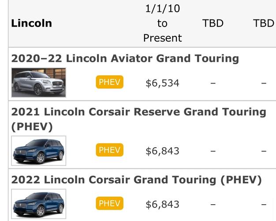The width and height of the screenshot is (276, 221).
Task: Click the last dash cell in Aviator row
Action: [264, 83]
